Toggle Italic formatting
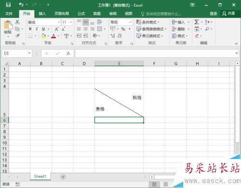This screenshot has width=241, height=188. 37,29
